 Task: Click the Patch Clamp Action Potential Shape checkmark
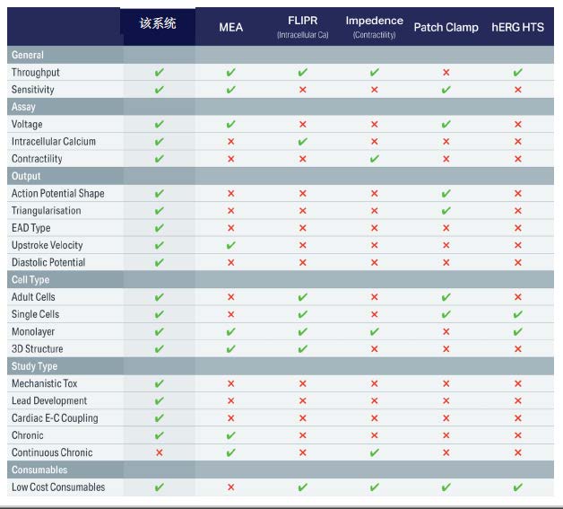[x=446, y=193]
